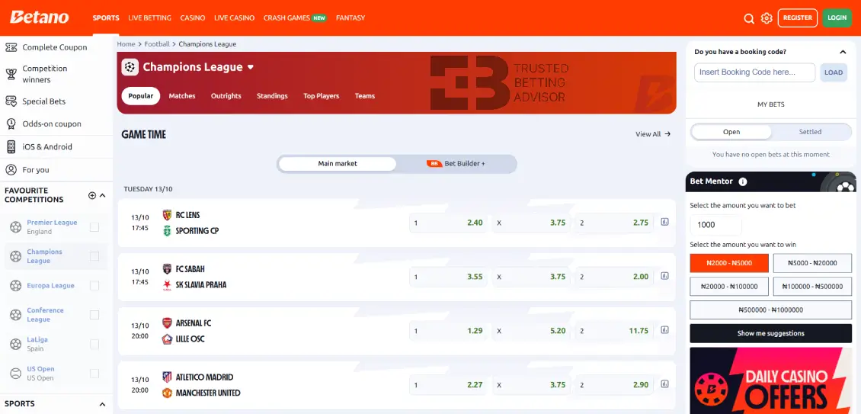The width and height of the screenshot is (861, 414).
Task: Open stats icon for Arsenal FC match
Action: click(665, 330)
